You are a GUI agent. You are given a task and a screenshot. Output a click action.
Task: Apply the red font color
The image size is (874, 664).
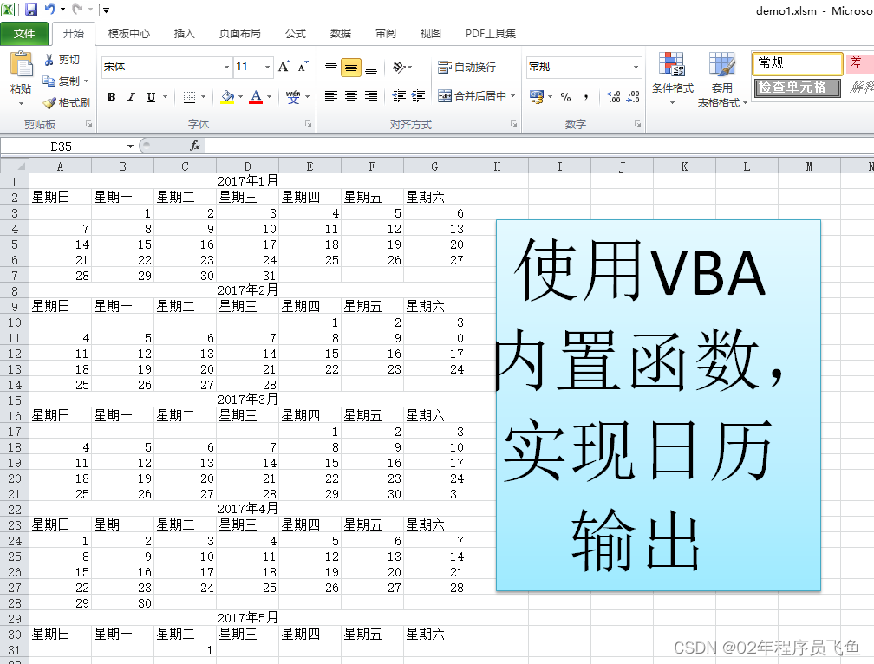tap(256, 97)
